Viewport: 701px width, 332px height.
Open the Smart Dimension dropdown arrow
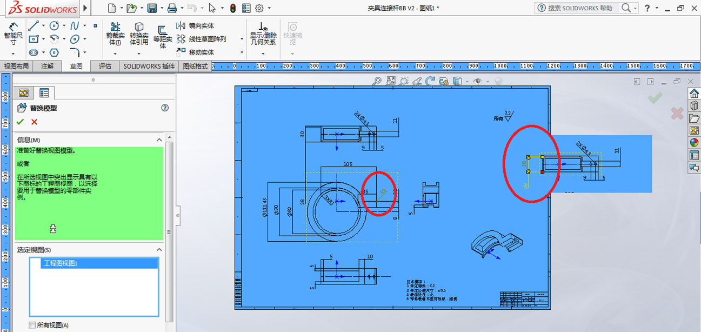pos(13,54)
